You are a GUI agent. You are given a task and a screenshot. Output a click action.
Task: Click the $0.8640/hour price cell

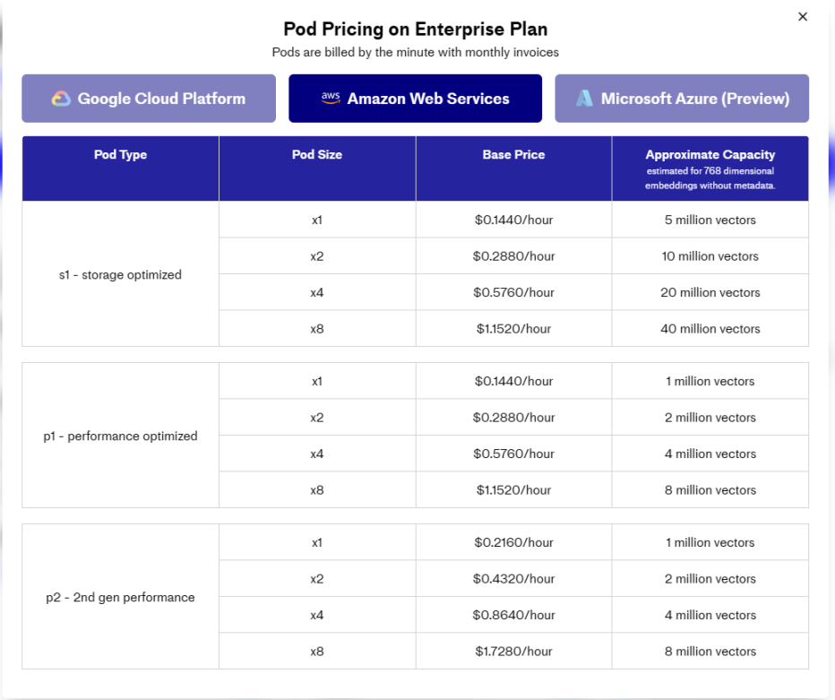(513, 615)
